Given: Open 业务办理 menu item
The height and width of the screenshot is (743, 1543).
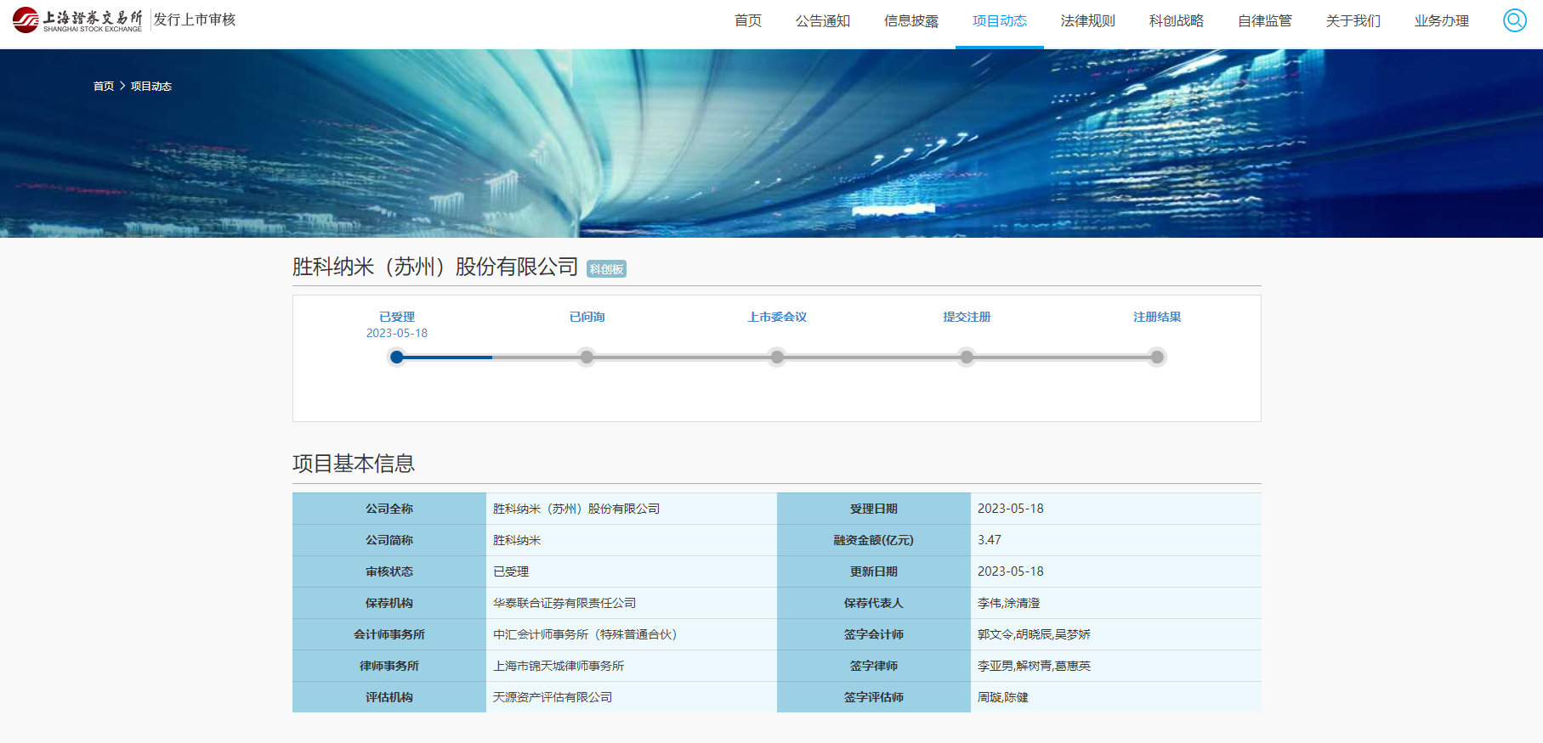Looking at the screenshot, I should tap(1442, 20).
